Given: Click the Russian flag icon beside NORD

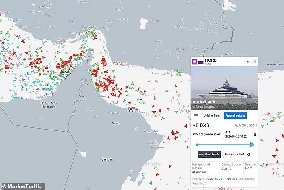Looking at the screenshot, I should 201,61.
